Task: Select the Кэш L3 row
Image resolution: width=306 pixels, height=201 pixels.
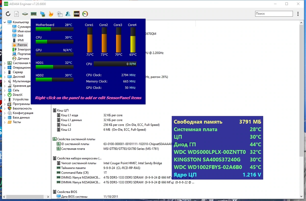Action: [x=104, y=129]
